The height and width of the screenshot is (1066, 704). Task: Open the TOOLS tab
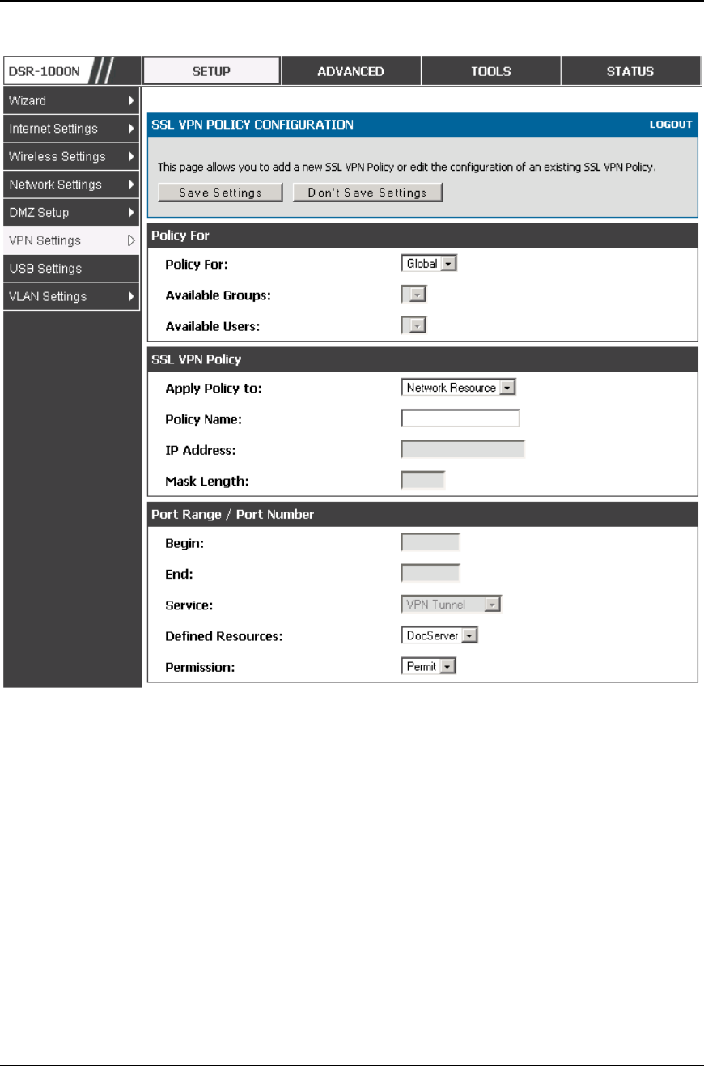491,71
